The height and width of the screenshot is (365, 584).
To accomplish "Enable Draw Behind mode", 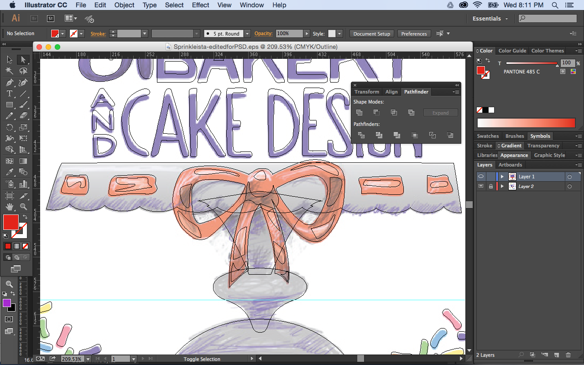I will coord(16,257).
